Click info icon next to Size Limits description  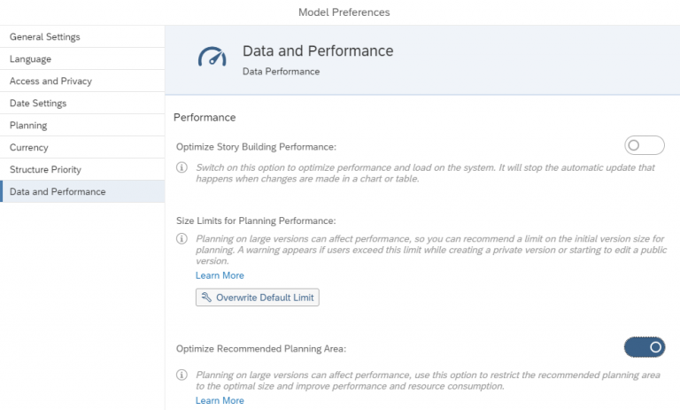pyautogui.click(x=182, y=238)
